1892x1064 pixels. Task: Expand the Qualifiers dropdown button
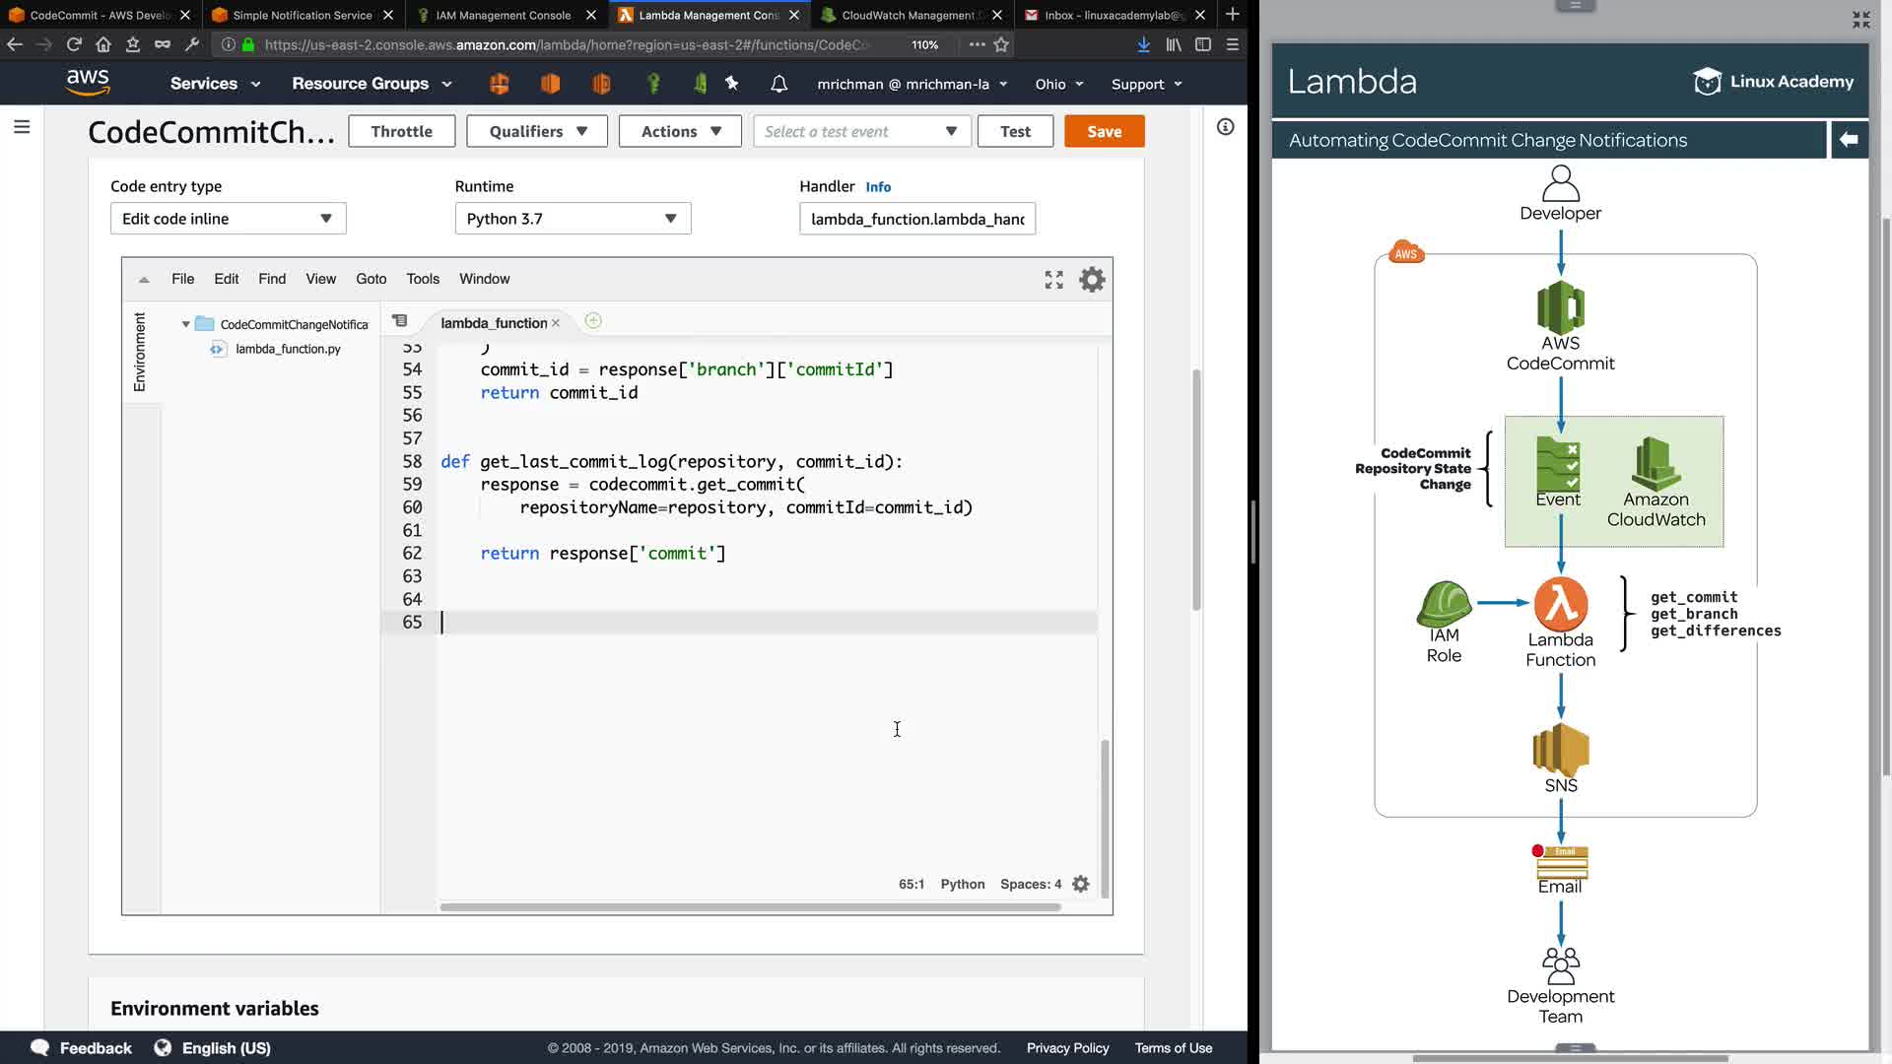(537, 131)
